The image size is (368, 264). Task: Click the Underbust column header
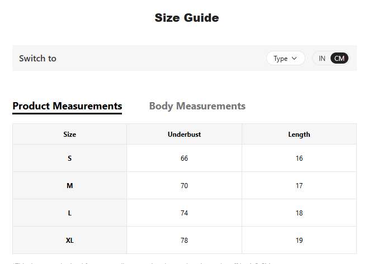[x=184, y=134]
